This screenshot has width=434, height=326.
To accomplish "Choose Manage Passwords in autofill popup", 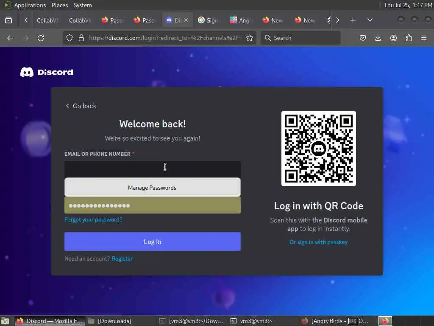I will pos(153,188).
